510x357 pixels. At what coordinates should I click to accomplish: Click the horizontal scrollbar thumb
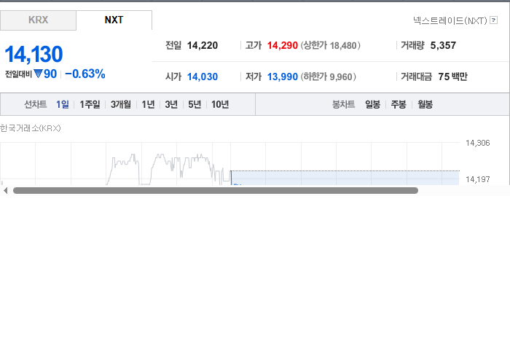216,191
